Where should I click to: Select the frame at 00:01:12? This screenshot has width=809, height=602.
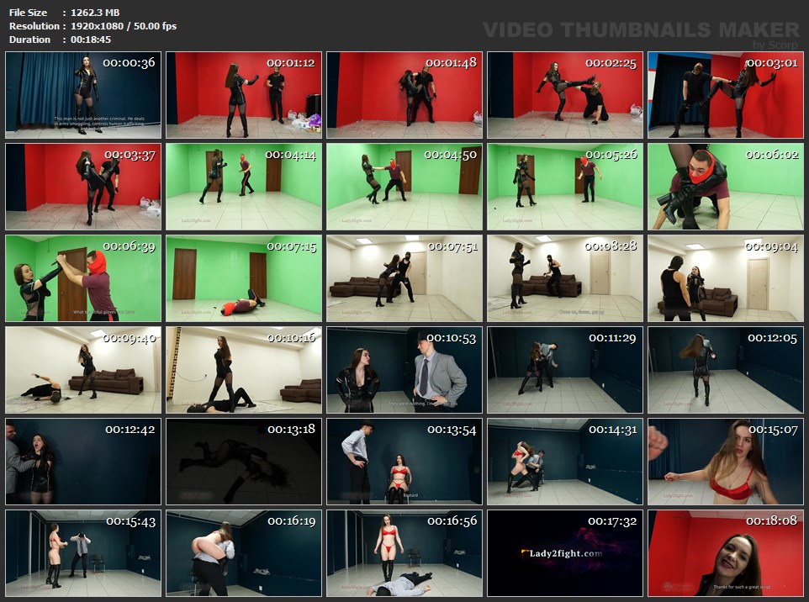point(243,94)
